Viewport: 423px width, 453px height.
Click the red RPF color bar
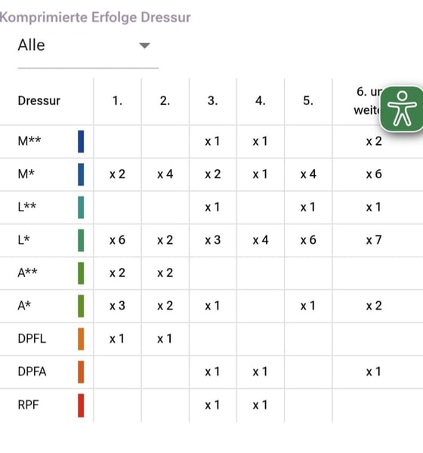pos(81,405)
